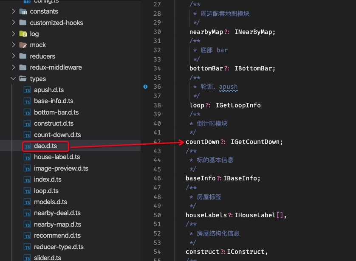Click TS icon of construct.d.ts
The width and height of the screenshot is (356, 261).
(27, 123)
